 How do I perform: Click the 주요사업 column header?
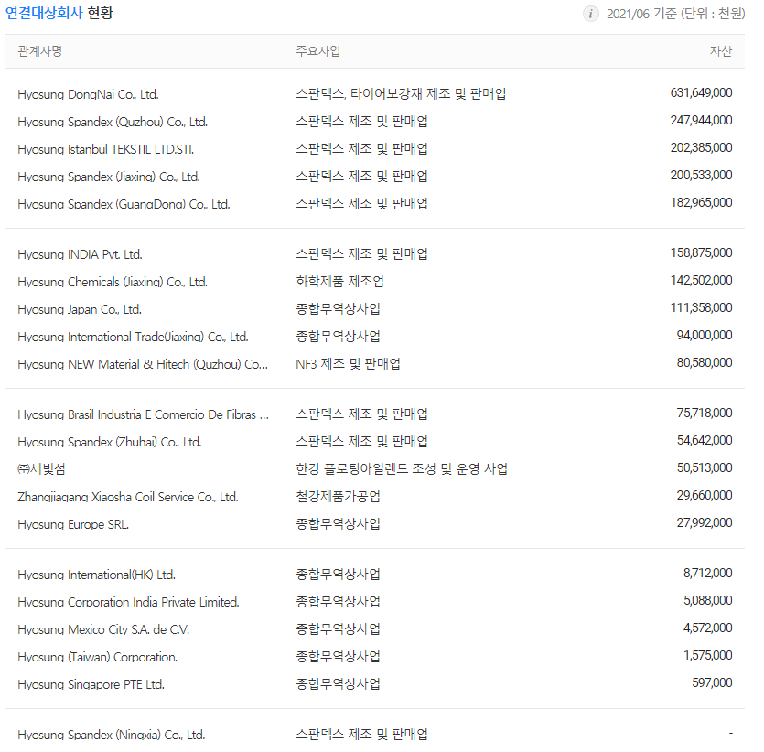(317, 51)
